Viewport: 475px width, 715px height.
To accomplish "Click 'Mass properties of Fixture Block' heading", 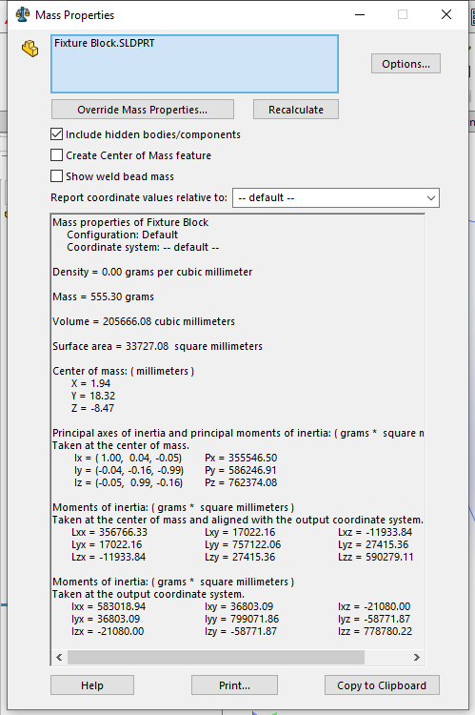I will [x=130, y=222].
